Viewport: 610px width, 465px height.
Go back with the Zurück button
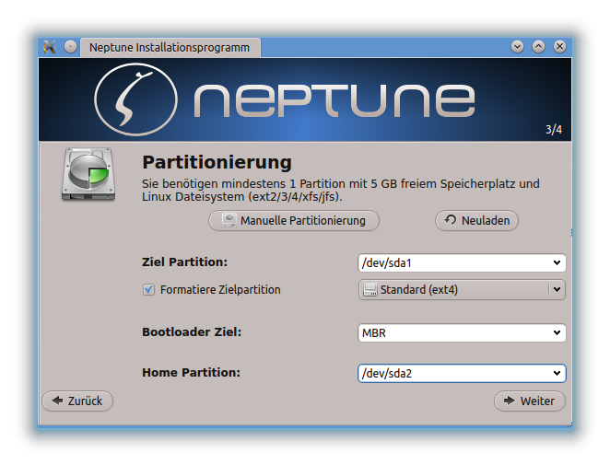pyautogui.click(x=77, y=401)
